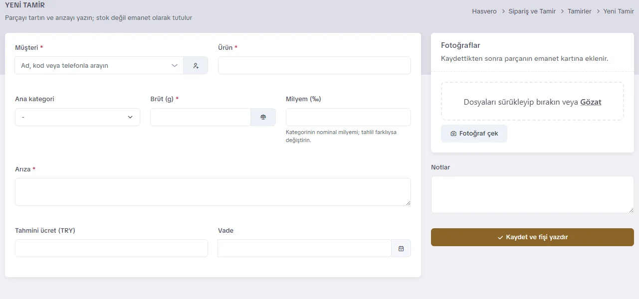Image resolution: width=639 pixels, height=299 pixels.
Task: Open the Ana kategori dropdown
Action: (x=77, y=117)
